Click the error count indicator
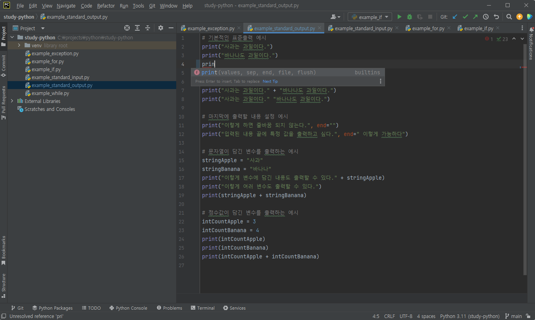 click(489, 39)
